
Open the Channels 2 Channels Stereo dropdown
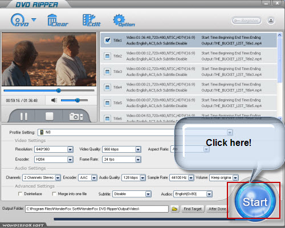(x=58, y=178)
